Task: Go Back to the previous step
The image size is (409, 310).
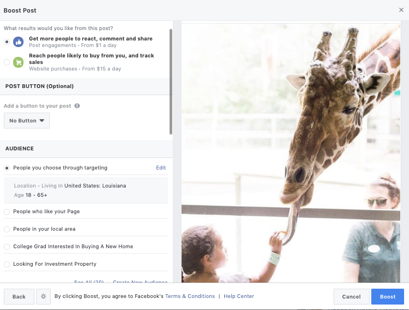Action: point(19,296)
